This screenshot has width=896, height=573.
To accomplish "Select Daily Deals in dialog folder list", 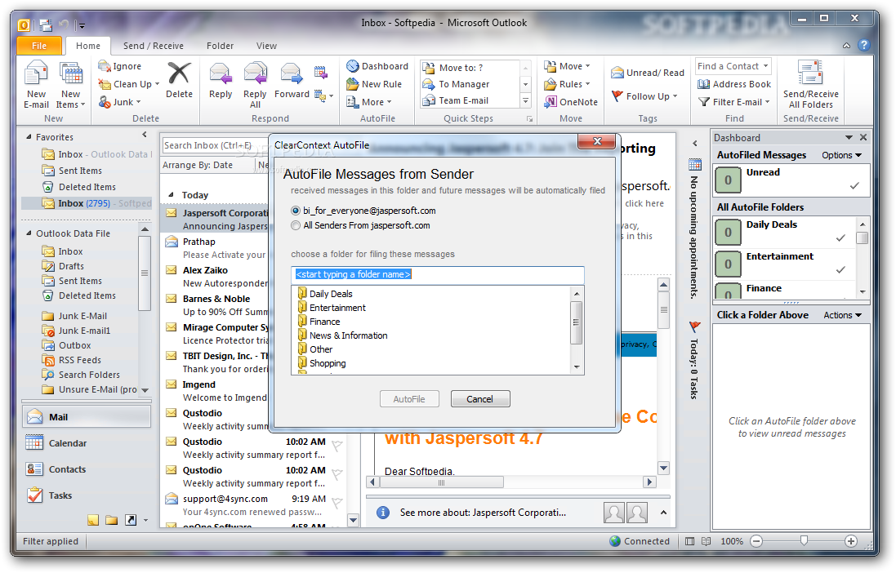I will click(331, 294).
